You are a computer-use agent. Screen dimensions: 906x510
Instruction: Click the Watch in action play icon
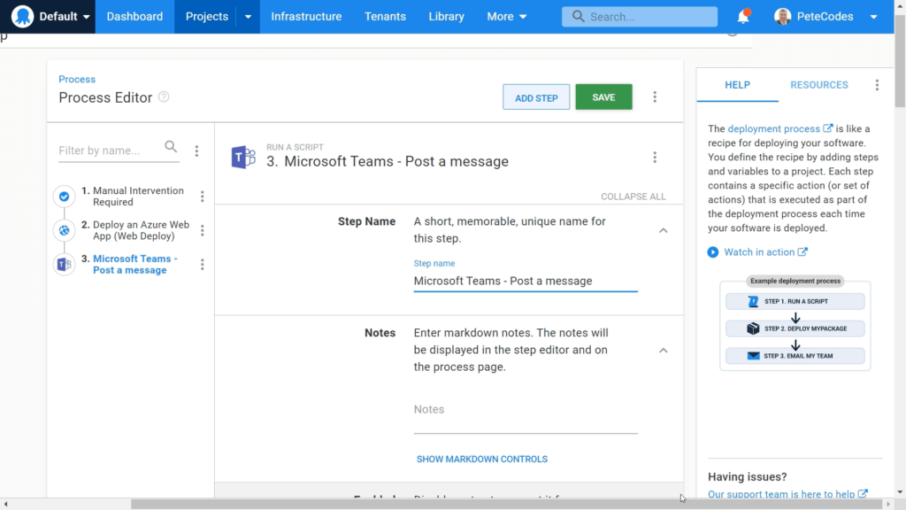(x=713, y=252)
